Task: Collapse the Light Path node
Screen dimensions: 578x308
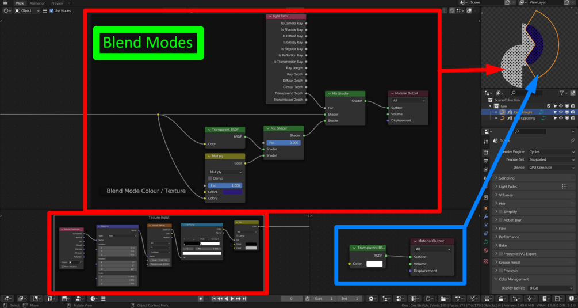Action: [270, 16]
